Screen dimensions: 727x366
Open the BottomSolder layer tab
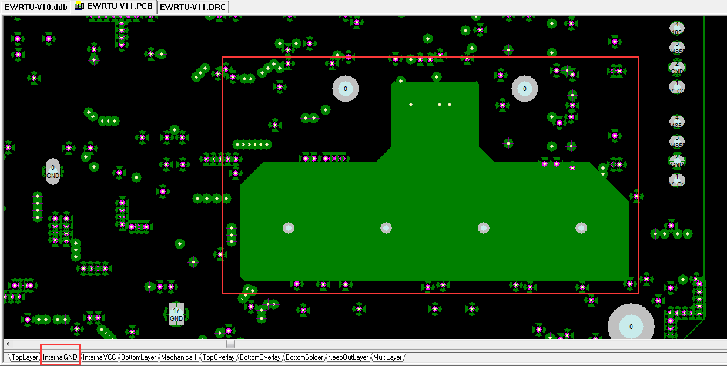pyautogui.click(x=304, y=357)
